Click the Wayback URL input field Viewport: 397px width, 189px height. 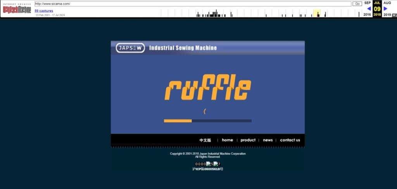192,3
